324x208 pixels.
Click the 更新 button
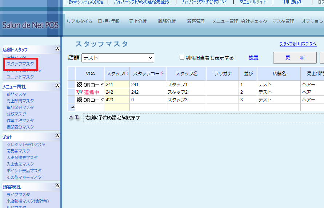coord(295,58)
